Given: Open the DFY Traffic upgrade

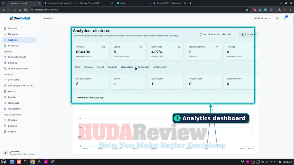Looking at the screenshot, I should click(x=20, y=80).
